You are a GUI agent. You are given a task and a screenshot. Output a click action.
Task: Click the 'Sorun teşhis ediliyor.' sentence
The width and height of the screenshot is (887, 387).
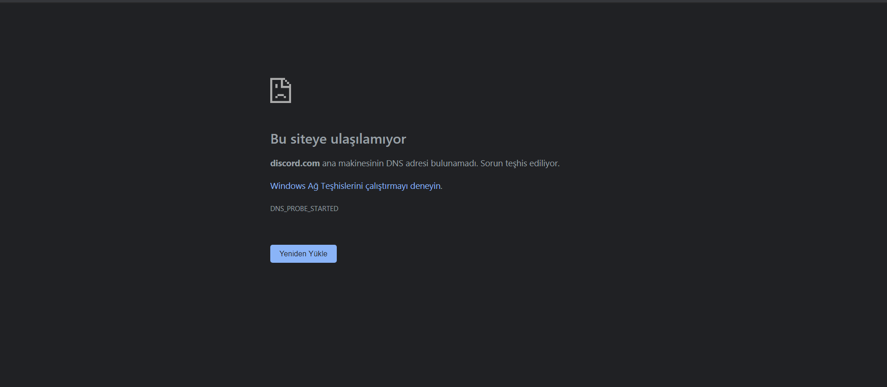520,163
